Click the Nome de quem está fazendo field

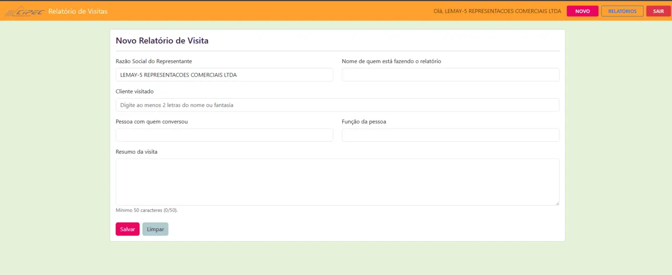450,75
